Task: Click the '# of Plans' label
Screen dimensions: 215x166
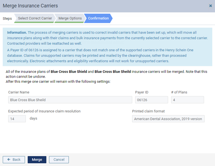Action: (x=179, y=92)
